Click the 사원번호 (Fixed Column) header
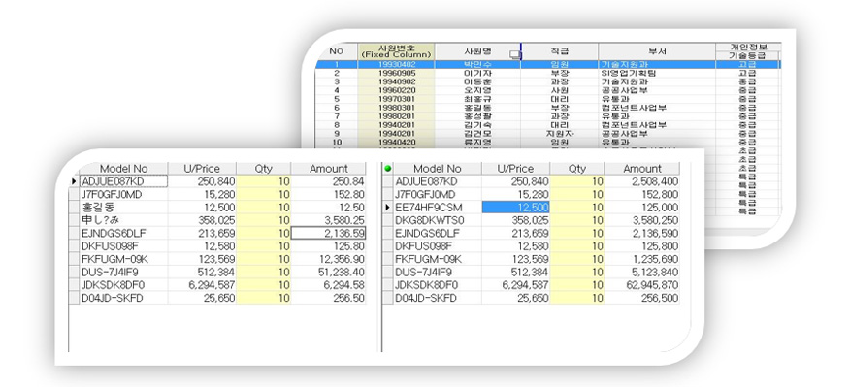The height and width of the screenshot is (387, 850). click(396, 51)
